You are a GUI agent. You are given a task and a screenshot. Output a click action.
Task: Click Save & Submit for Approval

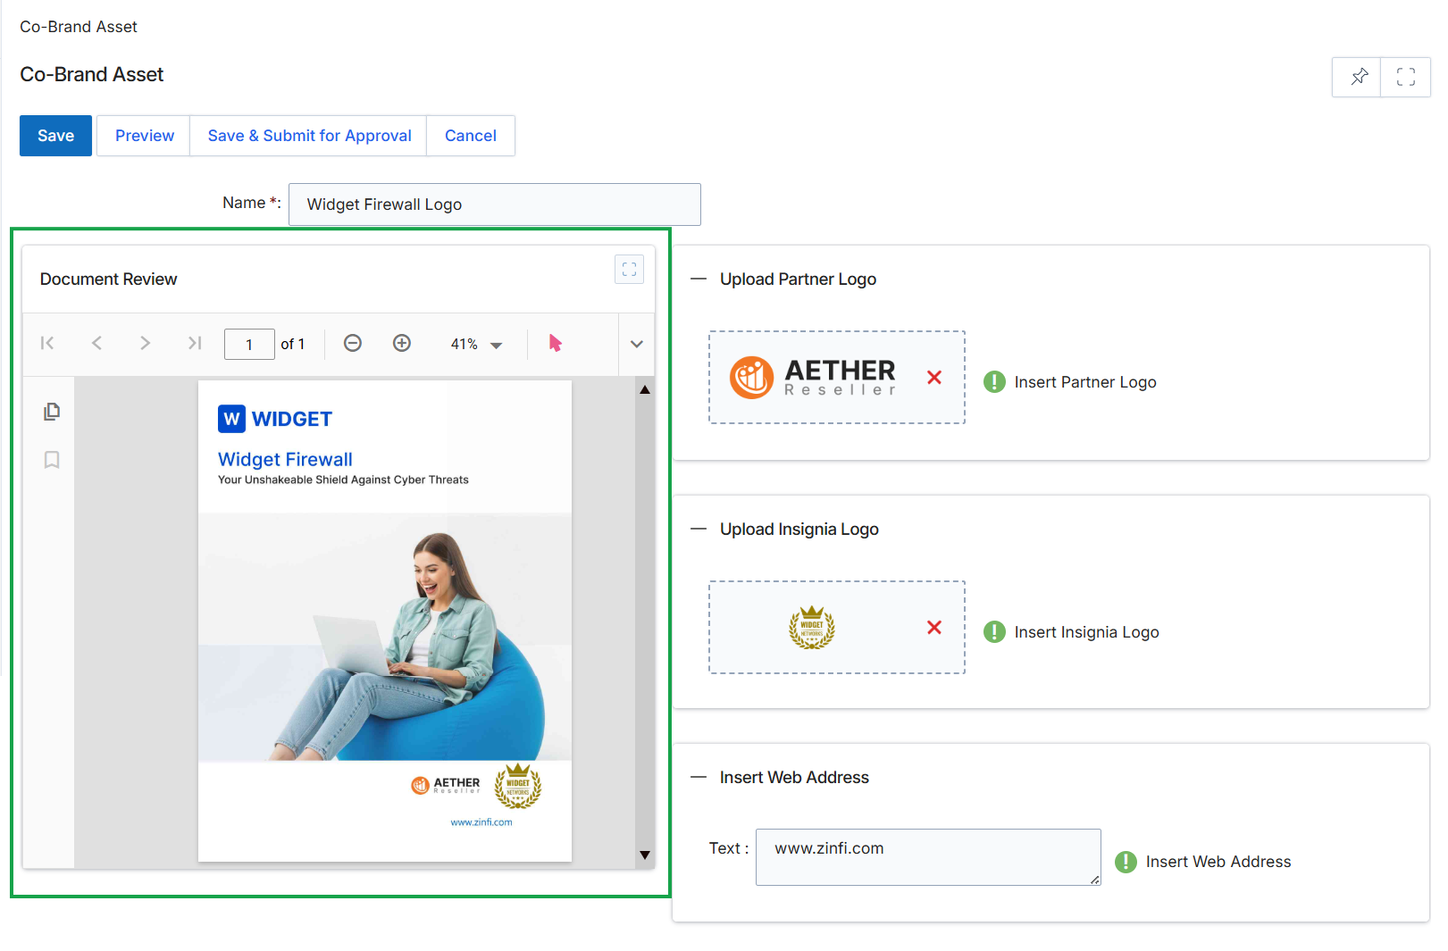click(309, 136)
